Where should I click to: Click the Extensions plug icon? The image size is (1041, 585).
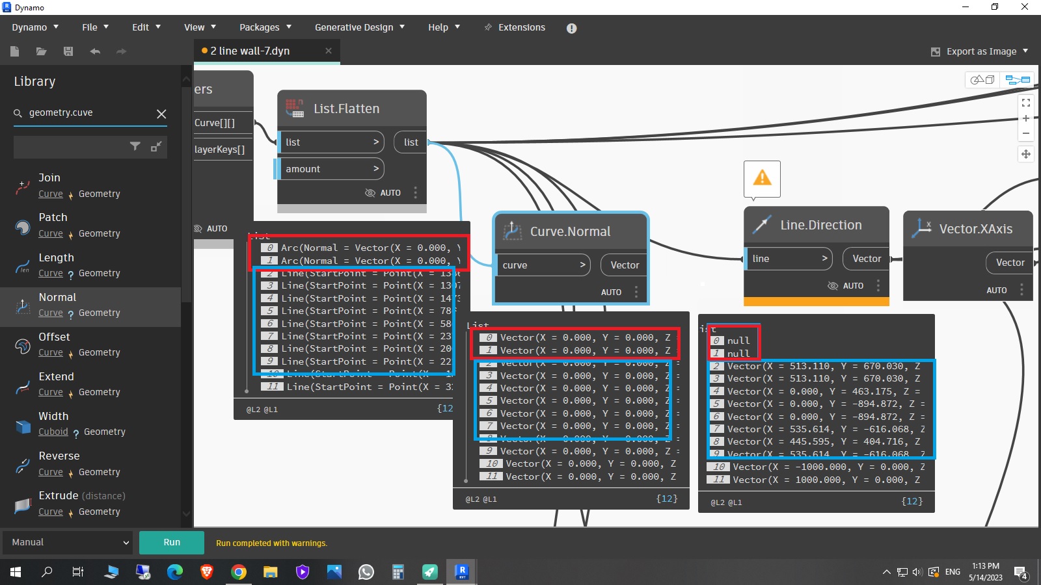coord(488,27)
